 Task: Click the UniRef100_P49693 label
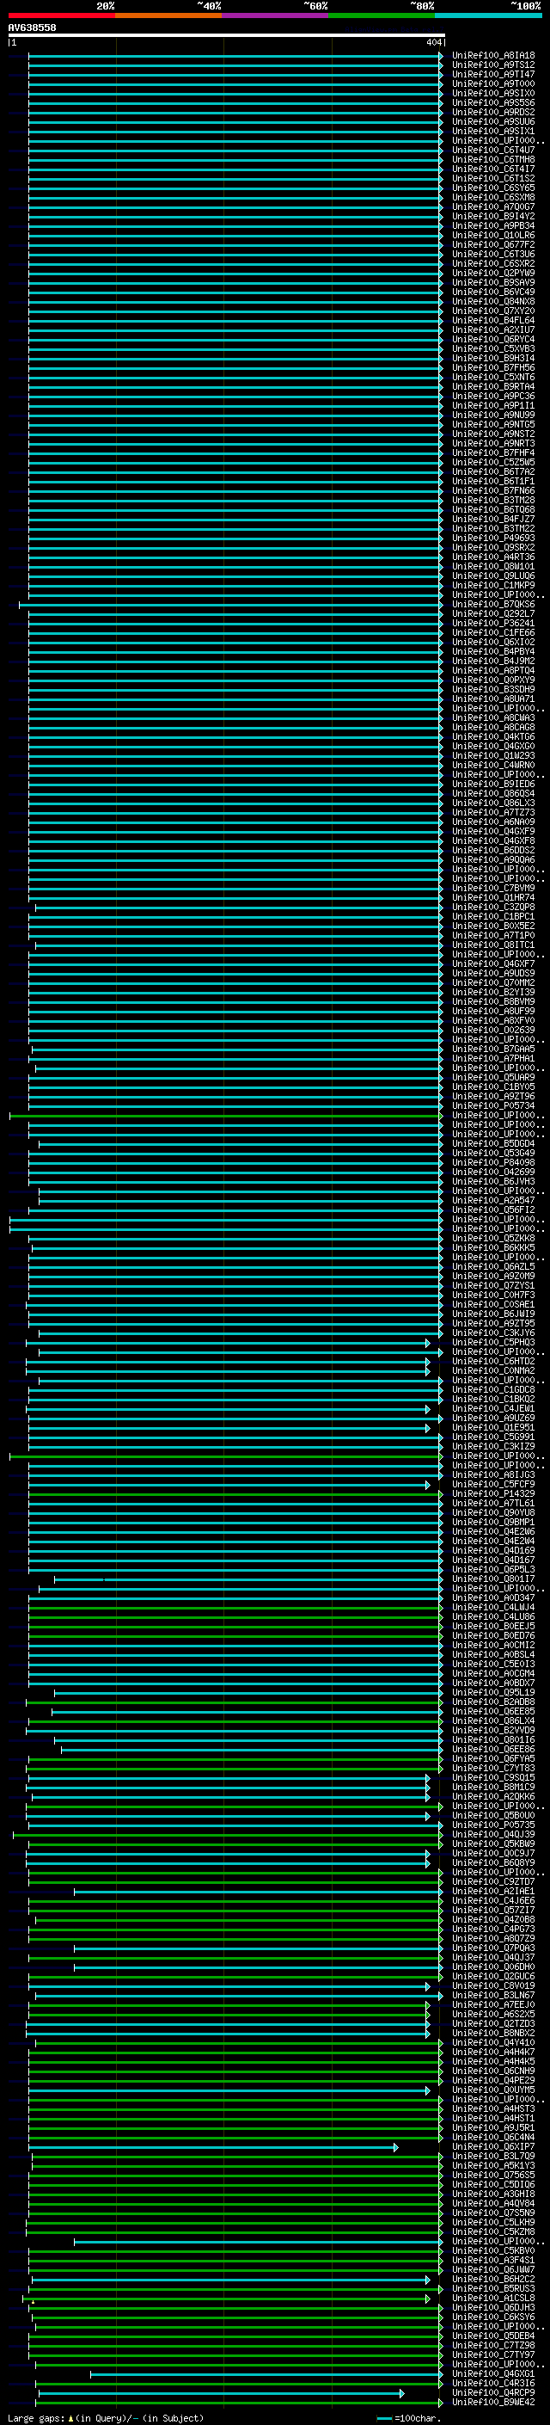[492, 539]
